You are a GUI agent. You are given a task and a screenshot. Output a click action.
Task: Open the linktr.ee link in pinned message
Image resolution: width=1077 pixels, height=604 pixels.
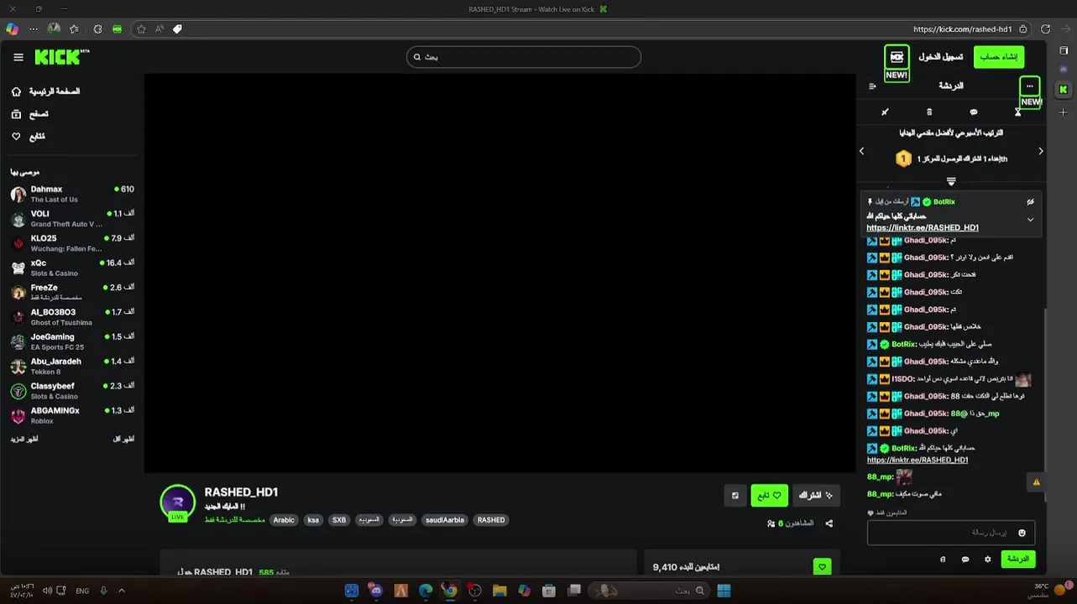pyautogui.click(x=923, y=227)
